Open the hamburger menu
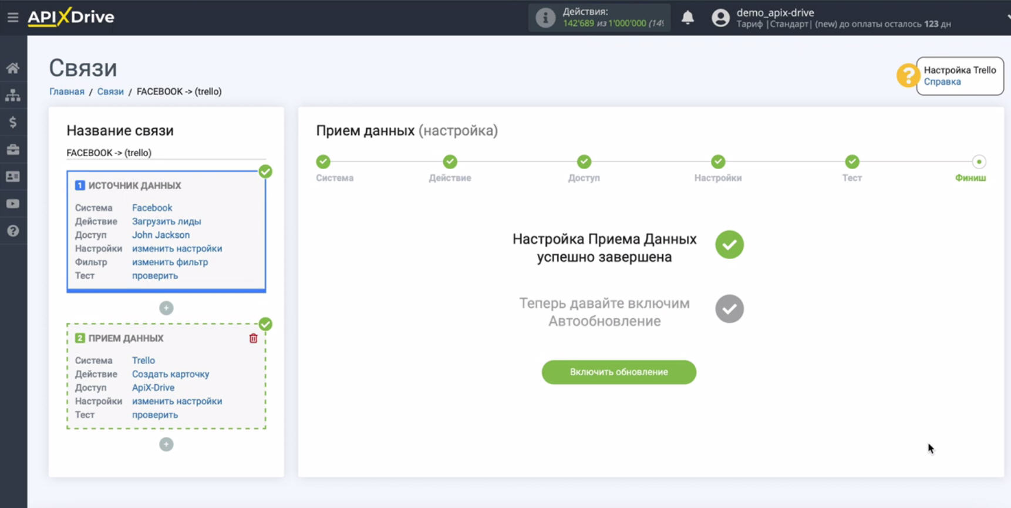 tap(13, 18)
